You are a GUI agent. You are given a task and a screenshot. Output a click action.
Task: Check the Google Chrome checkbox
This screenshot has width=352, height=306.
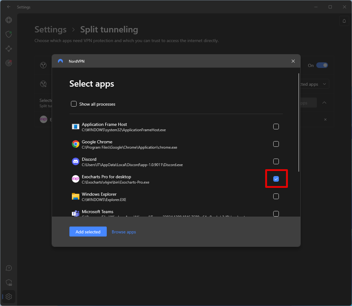point(276,144)
